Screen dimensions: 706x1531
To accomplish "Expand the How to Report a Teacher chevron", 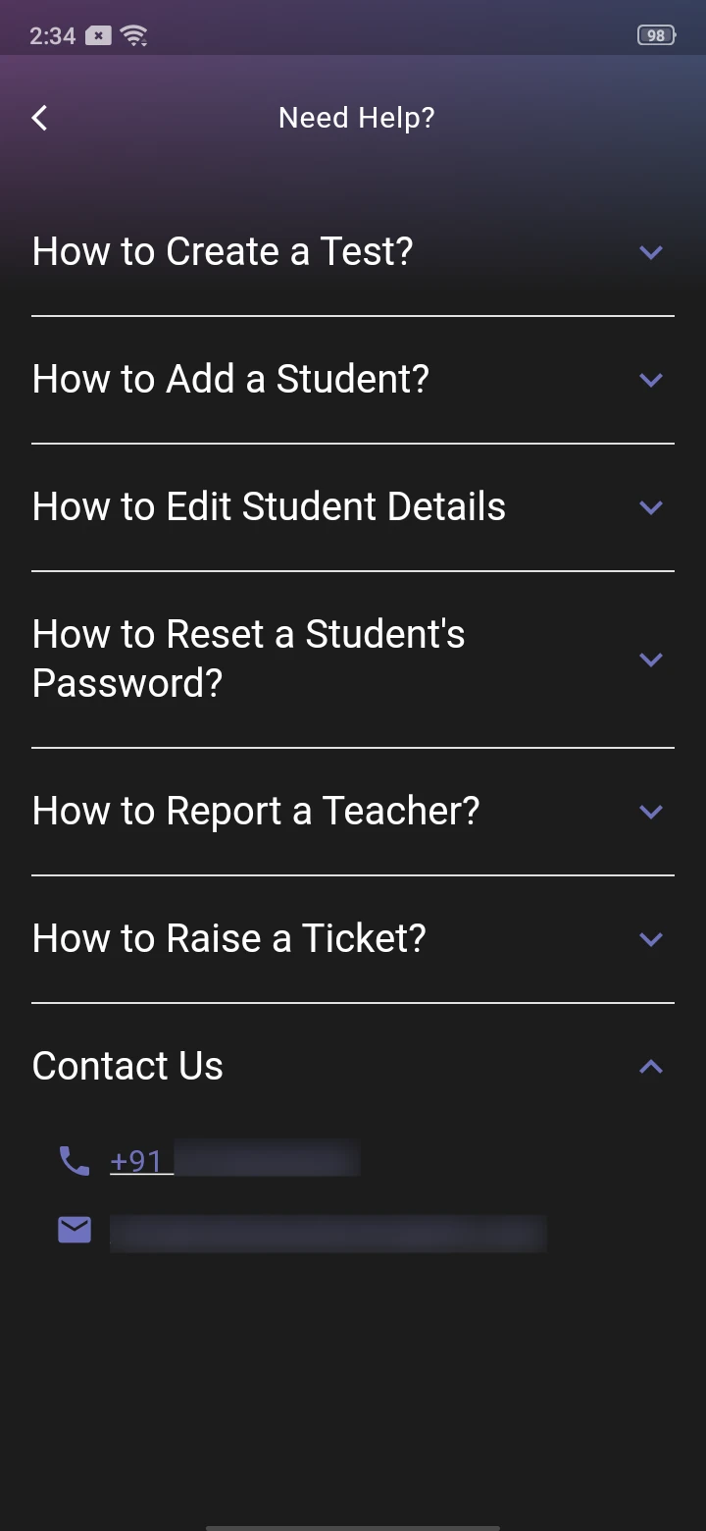I will pos(651,812).
